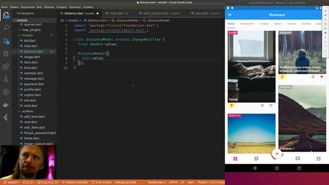
Task: Open the hamburger menu in Showcase app
Action: pyautogui.click(x=230, y=15)
